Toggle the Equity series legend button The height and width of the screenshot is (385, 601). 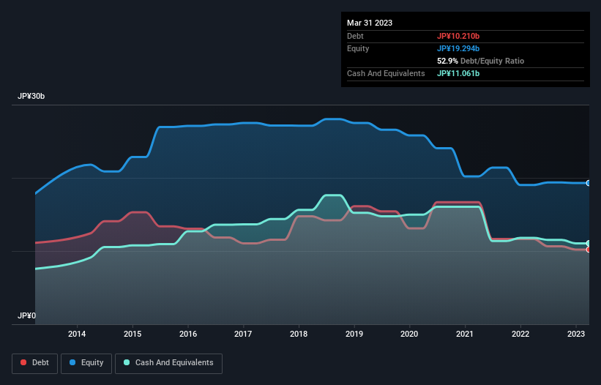86,363
